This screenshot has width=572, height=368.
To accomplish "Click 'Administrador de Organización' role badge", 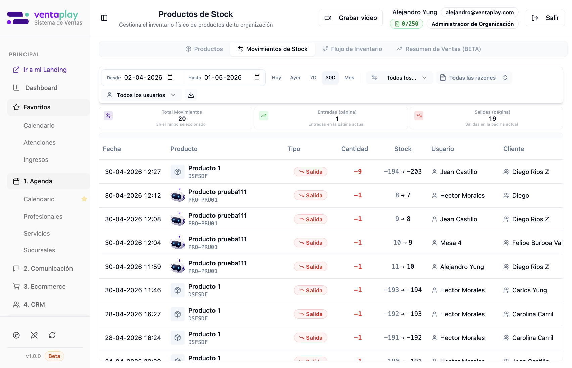I will tap(473, 24).
